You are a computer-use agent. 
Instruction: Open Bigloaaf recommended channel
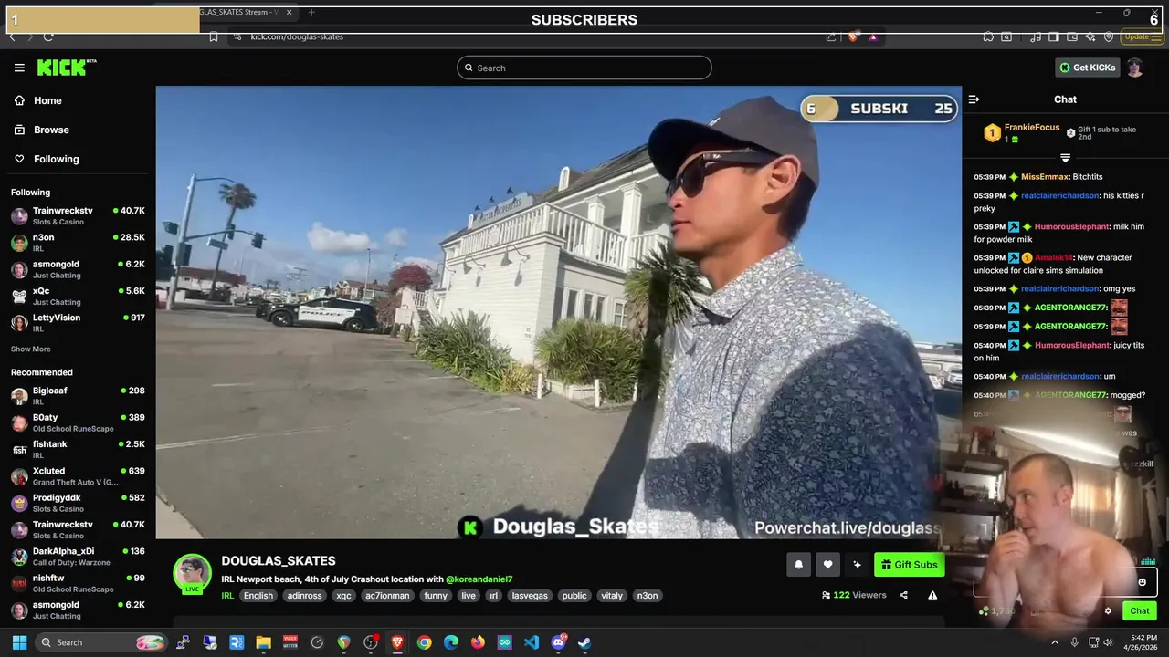[x=78, y=396]
